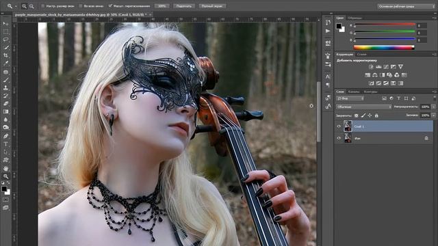This screenshot has width=438, height=246.
Task: Open the History panel icon
Action: pyautogui.click(x=328, y=23)
